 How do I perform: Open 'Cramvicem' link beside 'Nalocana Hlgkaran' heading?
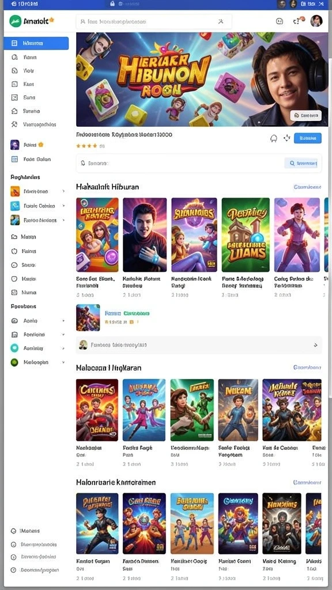tap(307, 367)
